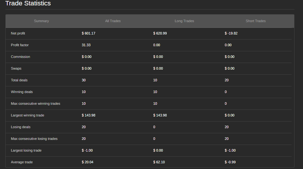Click the $ 20.04 average trade value
Viewport: 303px width, 169px height.
[x=88, y=162]
